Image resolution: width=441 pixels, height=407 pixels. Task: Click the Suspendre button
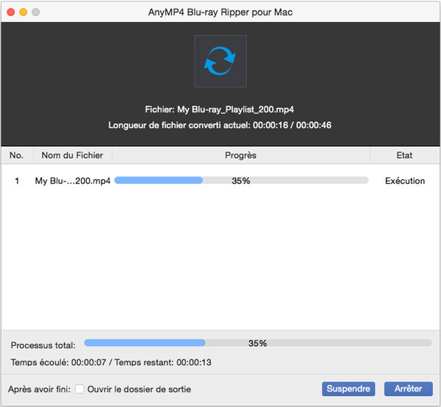(348, 389)
